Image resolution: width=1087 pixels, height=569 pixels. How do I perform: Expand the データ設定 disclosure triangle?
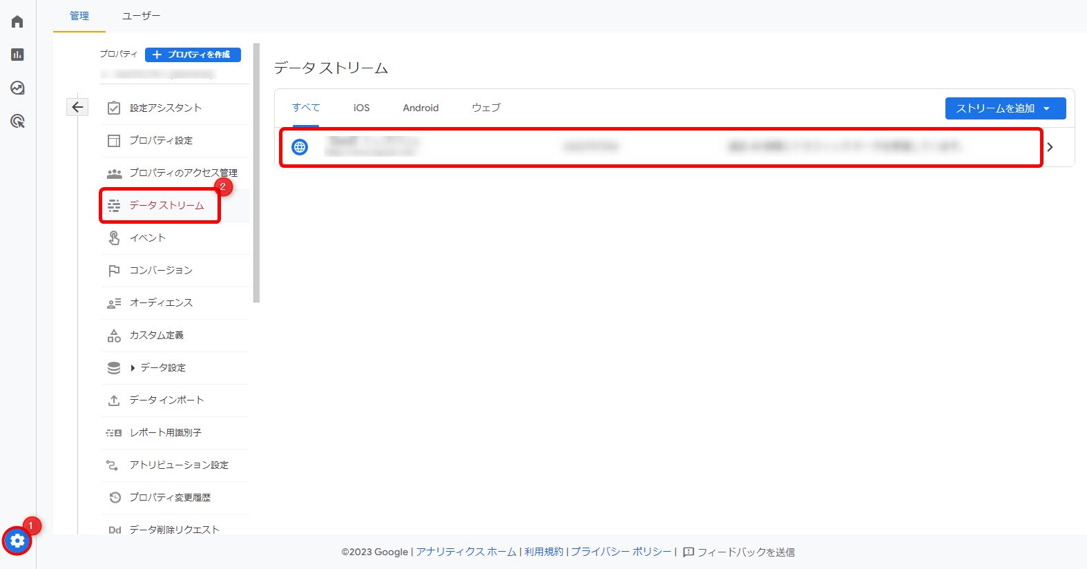133,368
